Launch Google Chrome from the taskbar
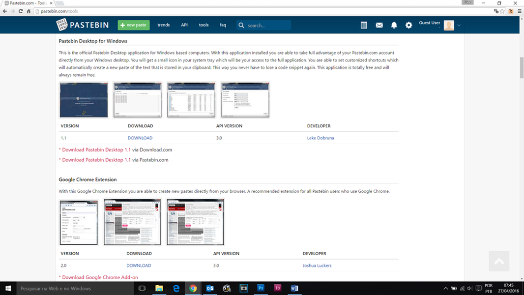 coord(193,288)
